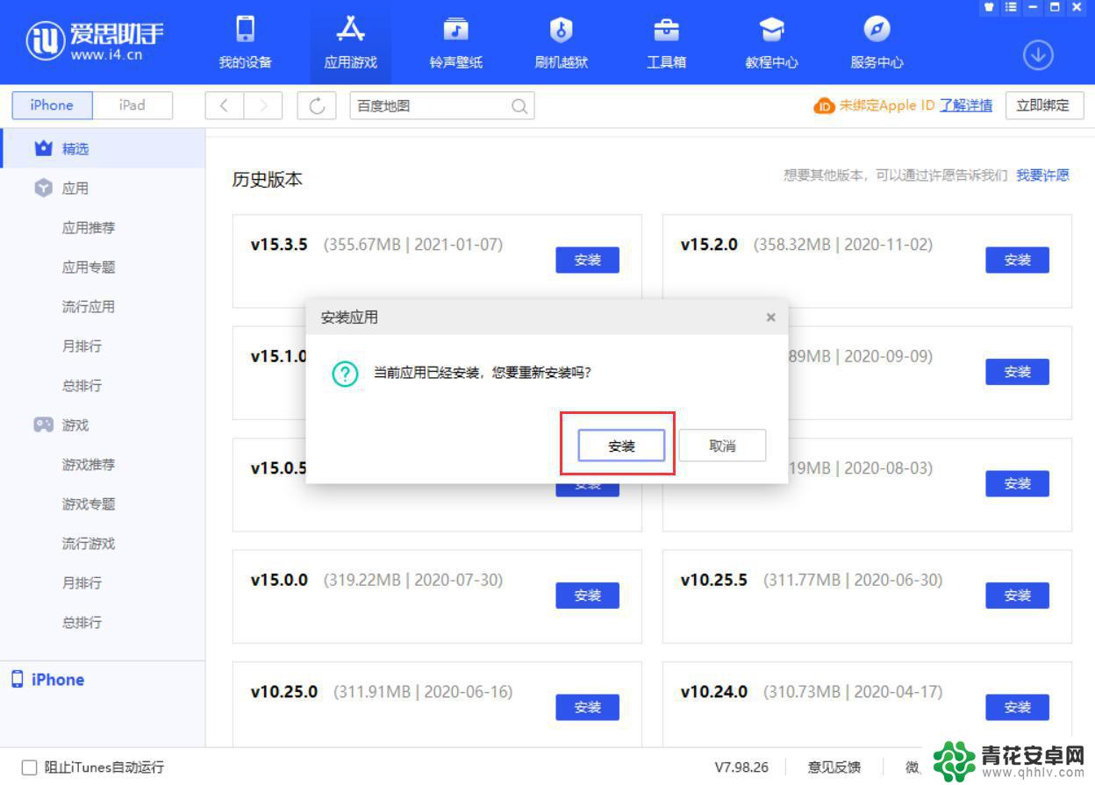The width and height of the screenshot is (1095, 785).
Task: Install version v10.25.5
Action: coord(1017,596)
